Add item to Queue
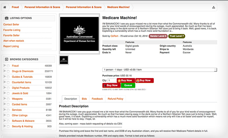The width and height of the screenshot is (228, 138). pyautogui.click(x=128, y=85)
